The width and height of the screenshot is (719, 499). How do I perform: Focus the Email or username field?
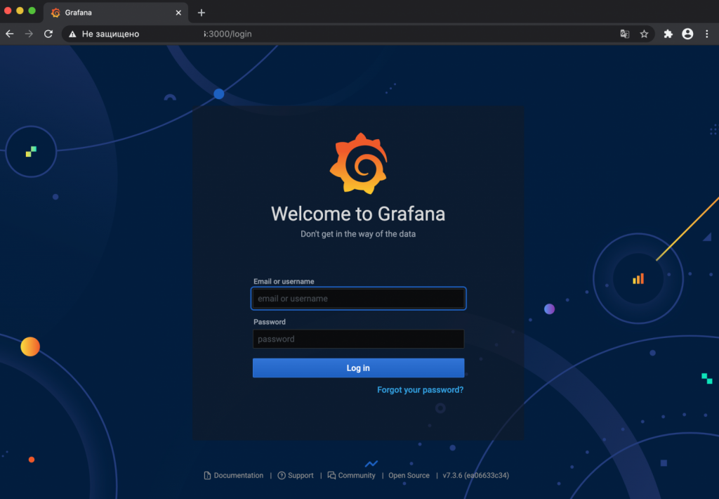tap(358, 299)
